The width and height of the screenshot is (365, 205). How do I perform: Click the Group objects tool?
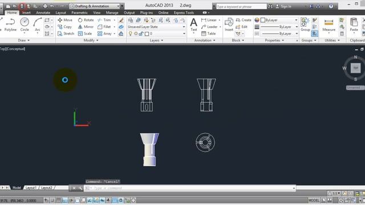305,24
